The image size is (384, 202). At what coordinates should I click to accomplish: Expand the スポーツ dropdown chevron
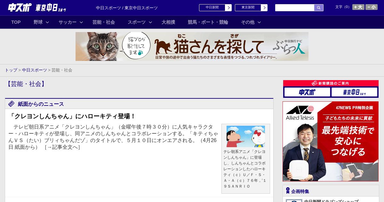tap(150, 22)
